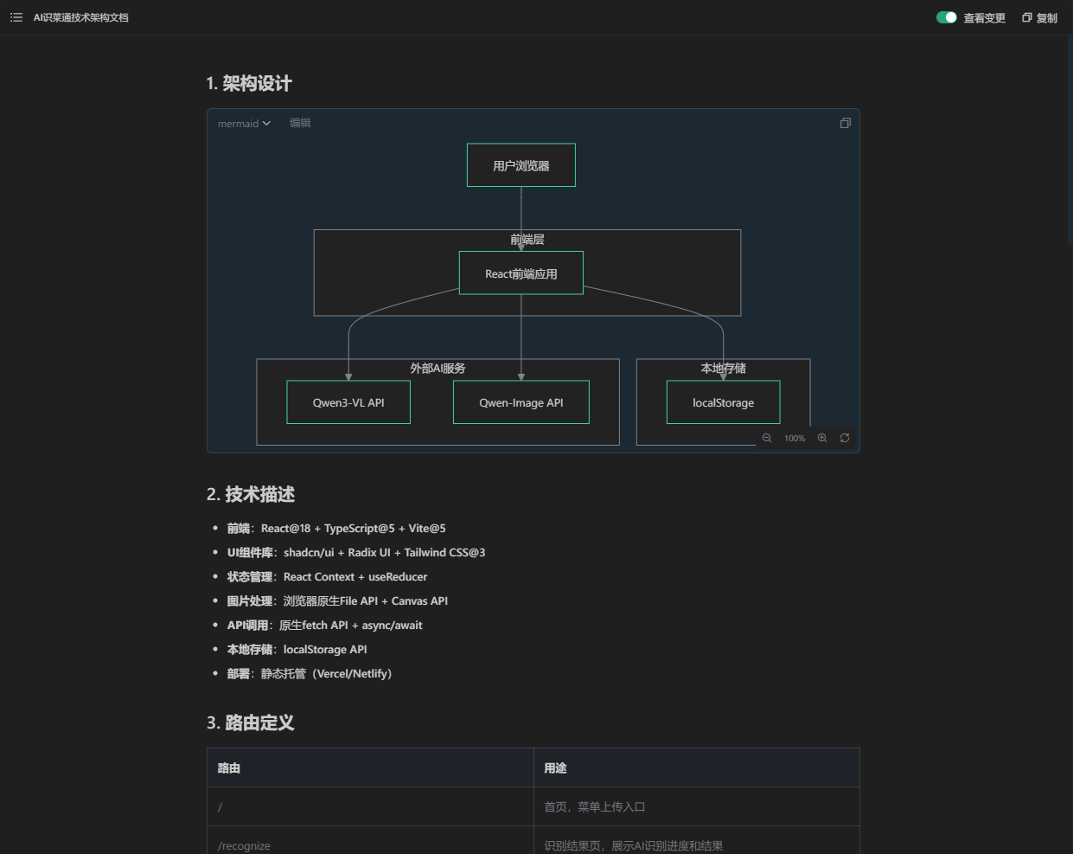This screenshot has height=854, width=1073.
Task: Click the 路由 table column header
Action: [x=229, y=768]
